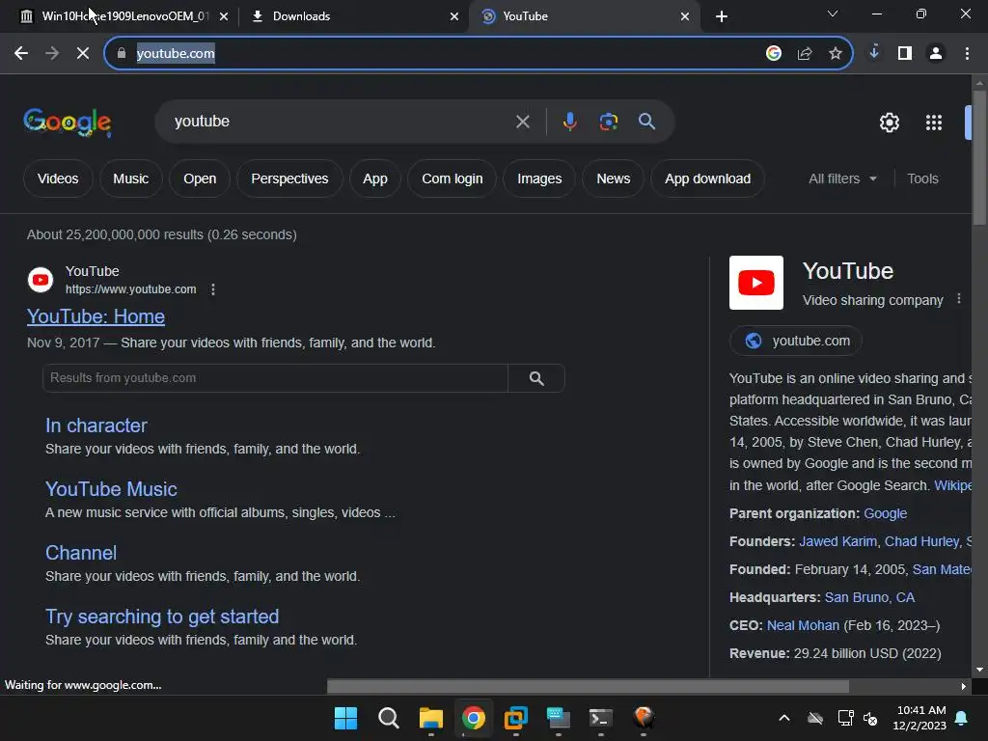Open the VirtualBox taskbar icon
This screenshot has width=988, height=741.
click(516, 718)
